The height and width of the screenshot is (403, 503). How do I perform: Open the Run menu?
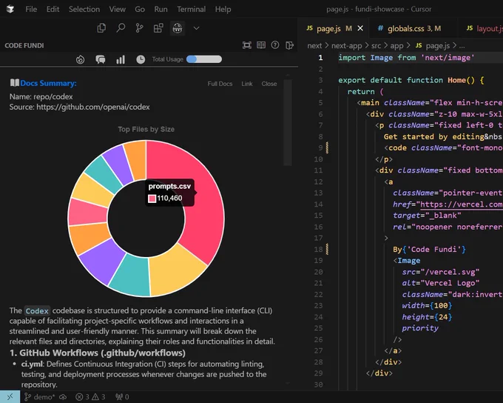tap(161, 10)
